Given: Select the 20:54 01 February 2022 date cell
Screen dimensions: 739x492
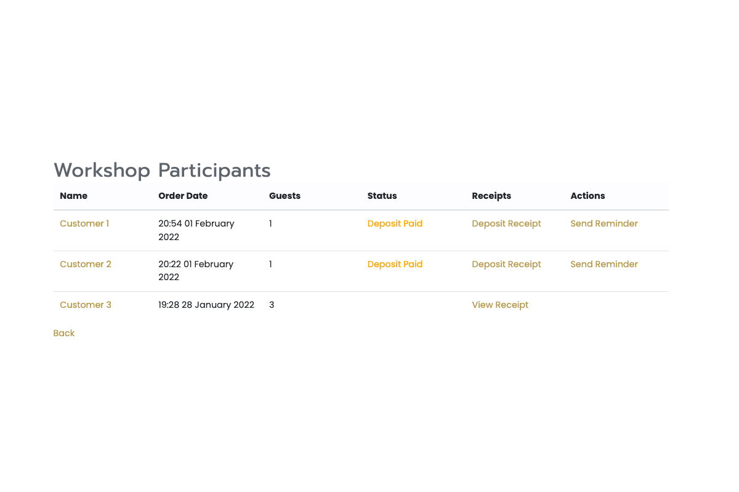Looking at the screenshot, I should pyautogui.click(x=196, y=230).
